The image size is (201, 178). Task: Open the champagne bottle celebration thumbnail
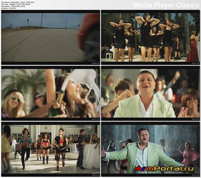(50, 93)
